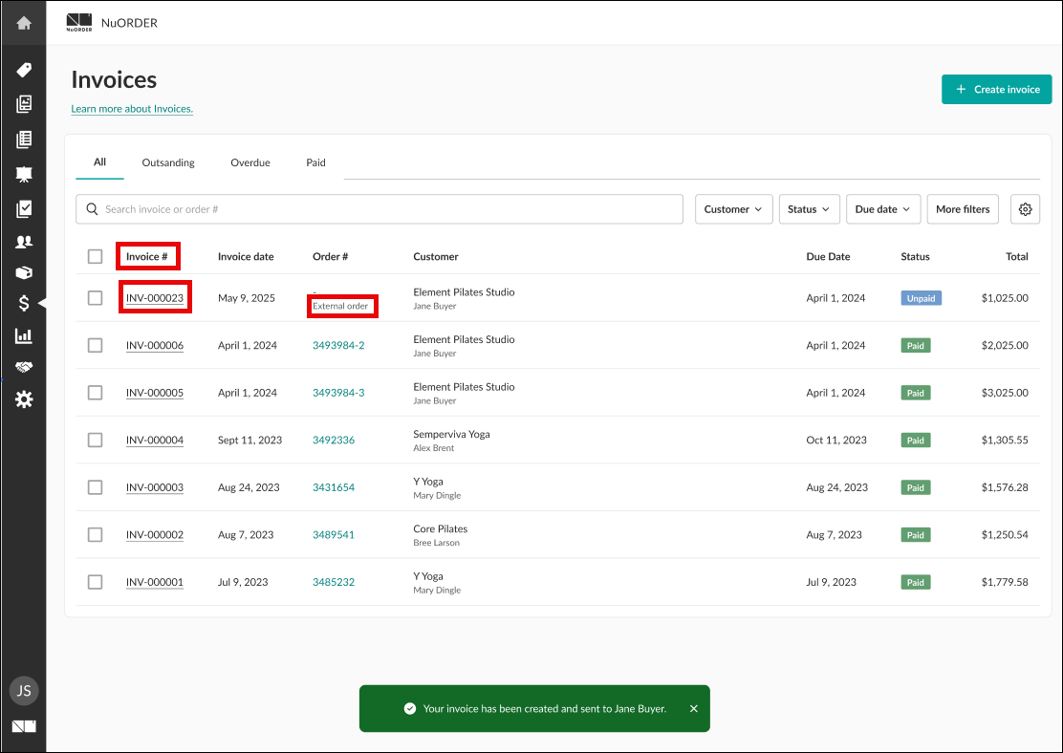Expand the Customer filter dropdown
The width and height of the screenshot is (1063, 753).
[733, 209]
